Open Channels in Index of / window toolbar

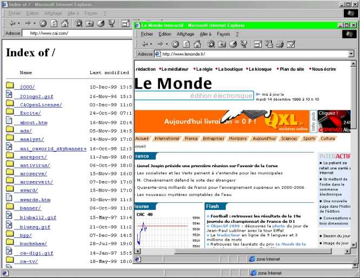tap(112, 23)
